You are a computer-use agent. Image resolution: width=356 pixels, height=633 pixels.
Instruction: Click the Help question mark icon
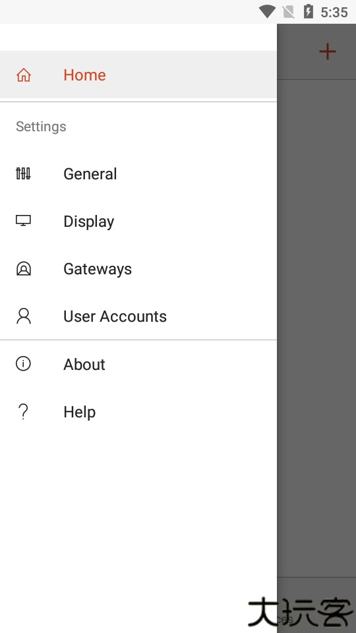coord(24,411)
